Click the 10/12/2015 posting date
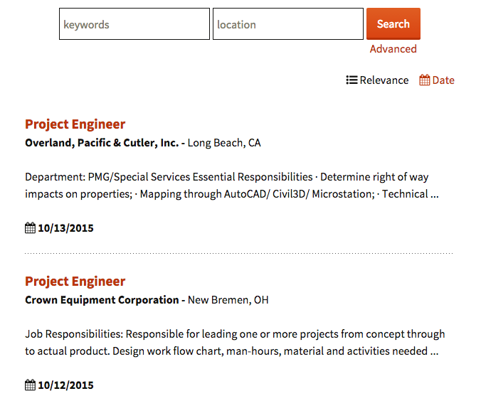 tap(65, 385)
